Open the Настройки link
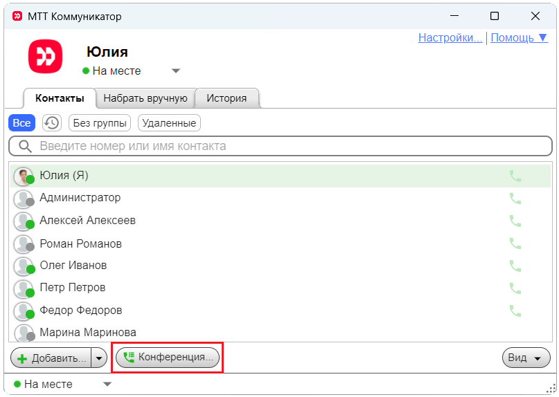Viewport: 559px width, 397px height. (450, 37)
